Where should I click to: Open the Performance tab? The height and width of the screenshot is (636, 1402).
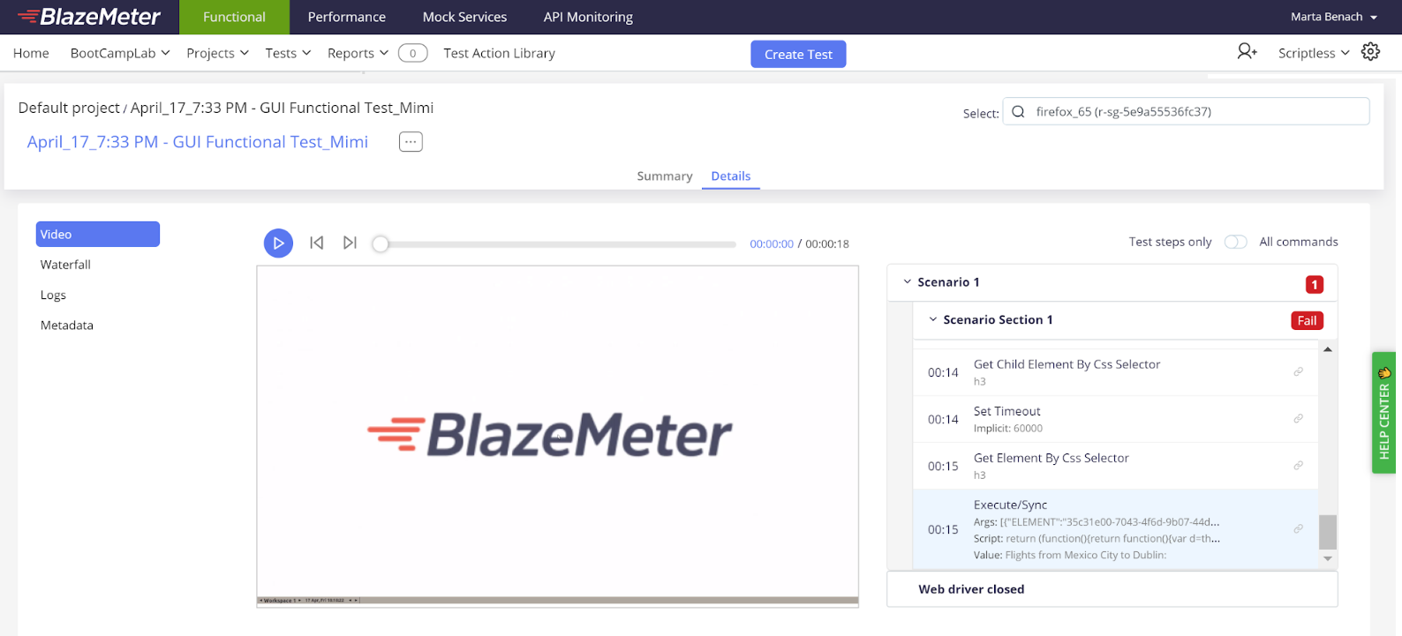346,17
